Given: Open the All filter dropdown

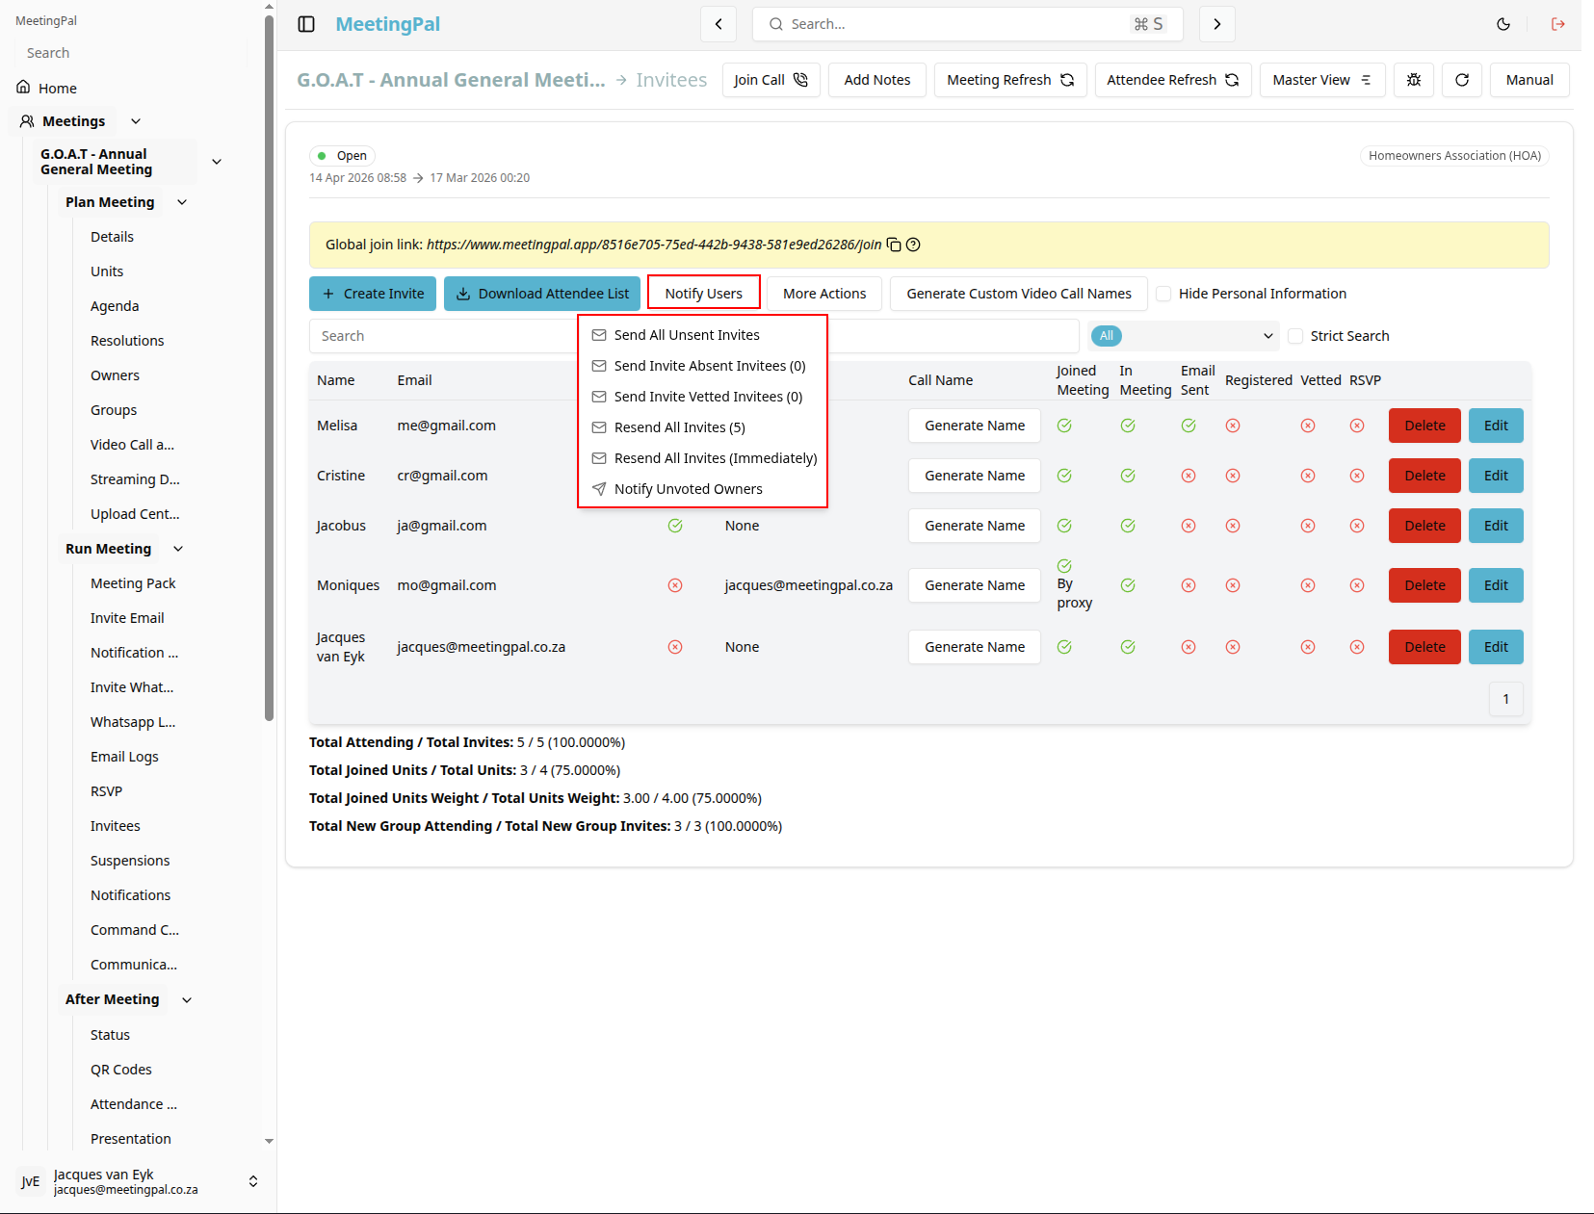Looking at the screenshot, I should pos(1184,336).
